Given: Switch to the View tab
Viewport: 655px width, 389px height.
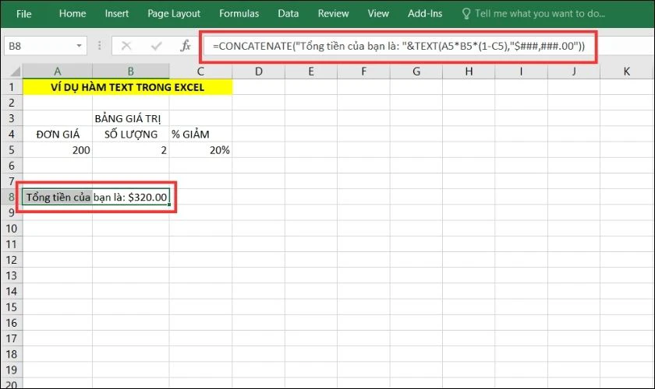Looking at the screenshot, I should pyautogui.click(x=378, y=14).
